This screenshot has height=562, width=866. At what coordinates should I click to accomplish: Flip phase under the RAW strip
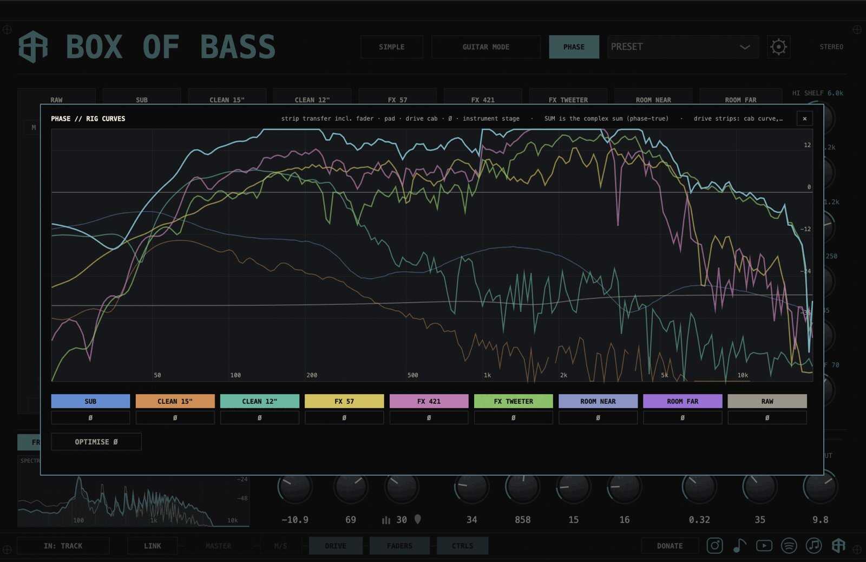coord(767,417)
